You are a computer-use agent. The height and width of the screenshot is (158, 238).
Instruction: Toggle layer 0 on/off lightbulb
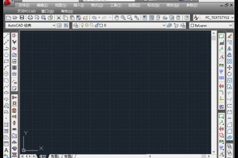point(82,25)
